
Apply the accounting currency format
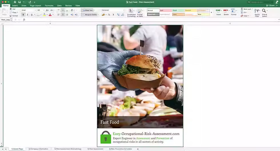[x=103, y=15]
